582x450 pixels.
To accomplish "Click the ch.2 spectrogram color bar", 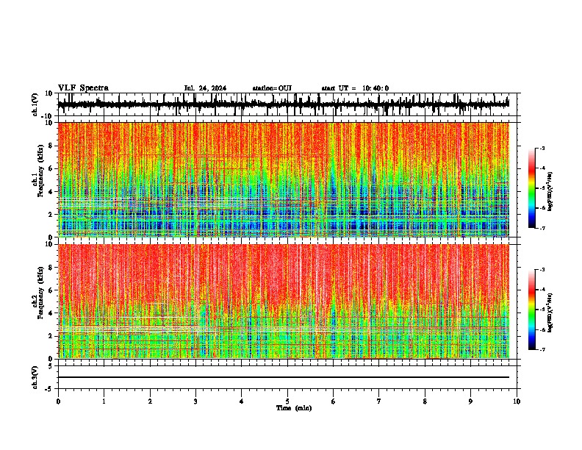I will click(531, 310).
